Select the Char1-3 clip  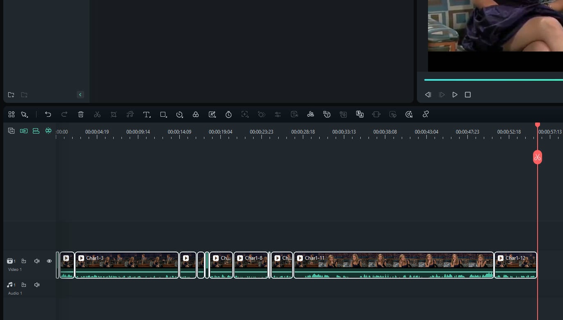pos(127,265)
